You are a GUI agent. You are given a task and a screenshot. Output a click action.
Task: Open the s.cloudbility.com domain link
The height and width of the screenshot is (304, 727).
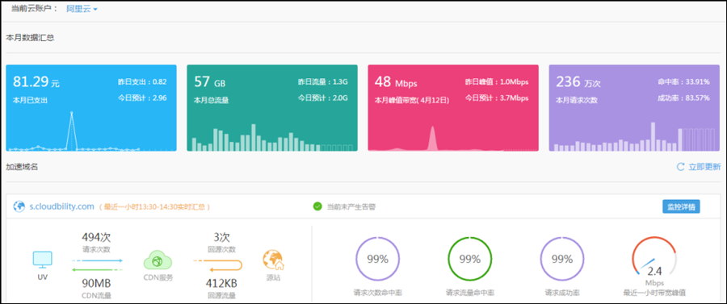[x=61, y=206]
